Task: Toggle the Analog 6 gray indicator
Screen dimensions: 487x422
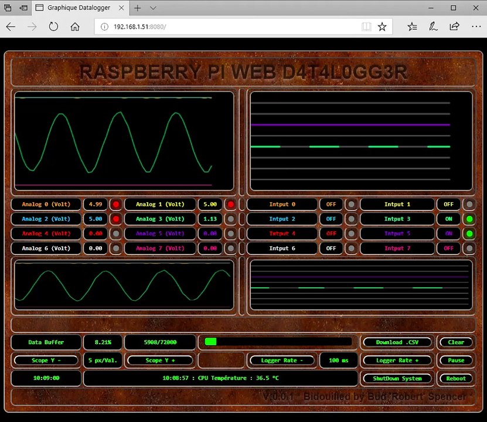Action: tap(116, 248)
